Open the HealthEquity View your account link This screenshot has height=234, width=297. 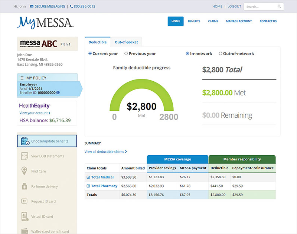point(35,113)
